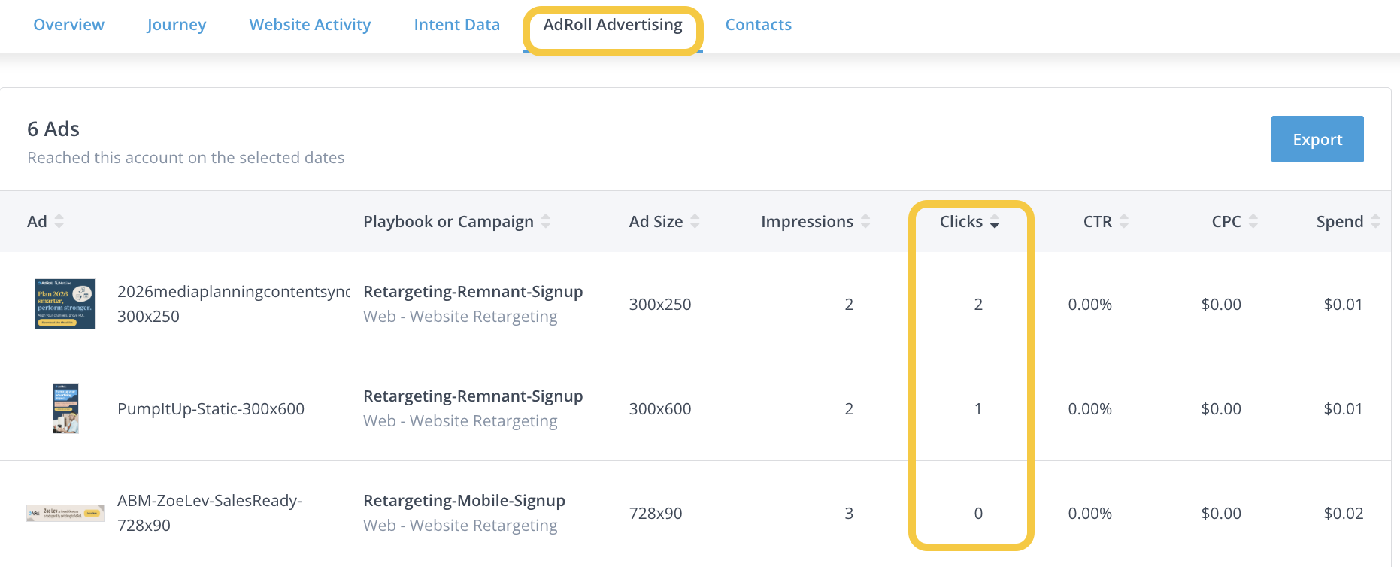The height and width of the screenshot is (567, 1400).
Task: View the Contacts tab
Action: (758, 25)
